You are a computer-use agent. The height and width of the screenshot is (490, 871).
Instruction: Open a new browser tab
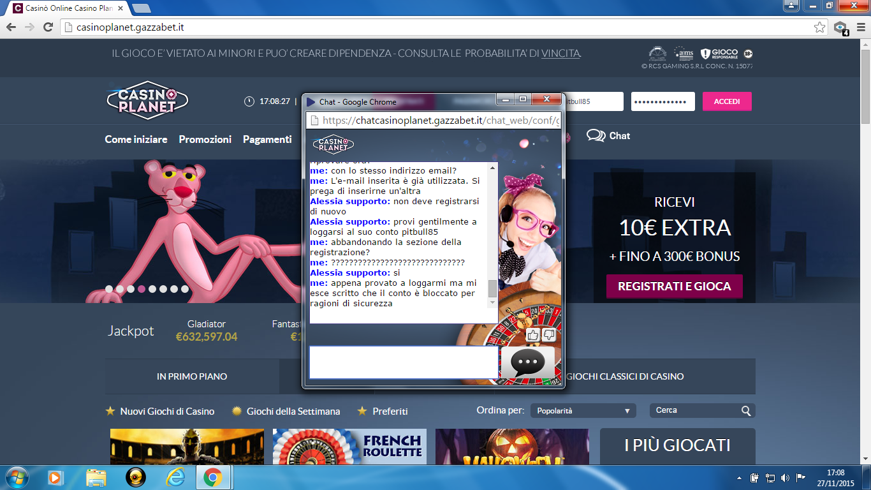click(x=142, y=8)
